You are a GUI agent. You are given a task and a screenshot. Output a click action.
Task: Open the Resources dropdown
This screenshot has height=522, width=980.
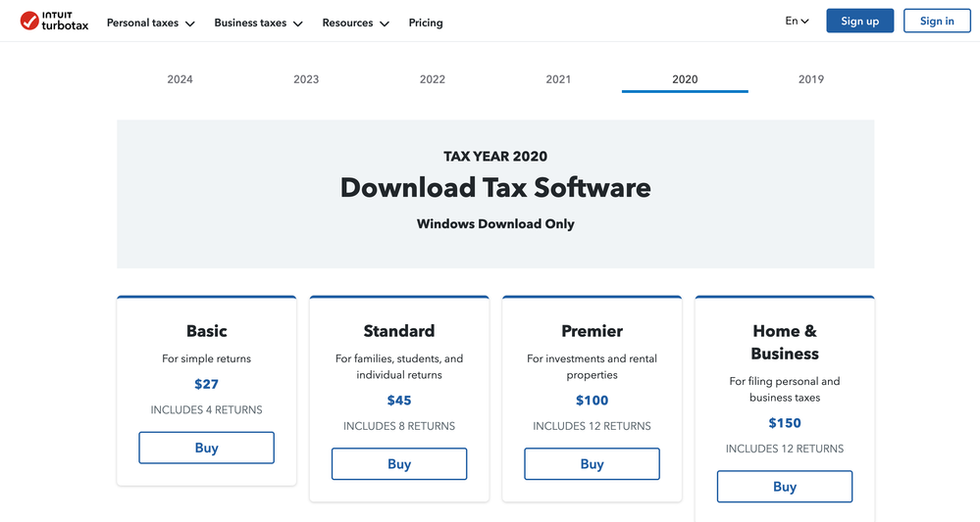(x=356, y=24)
